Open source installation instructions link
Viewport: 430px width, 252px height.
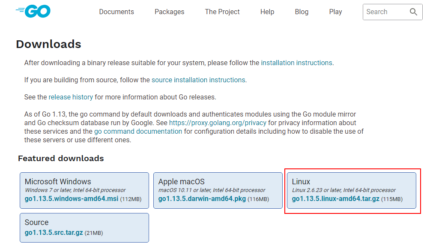[x=198, y=80]
